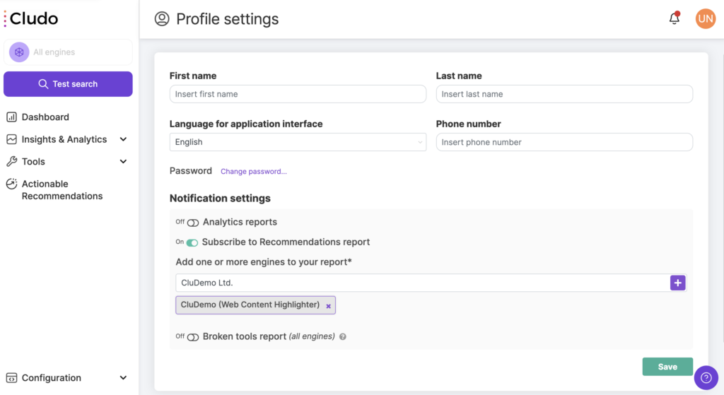Add engine with the purple plus icon
Viewport: 724px width, 395px height.
pyautogui.click(x=677, y=283)
